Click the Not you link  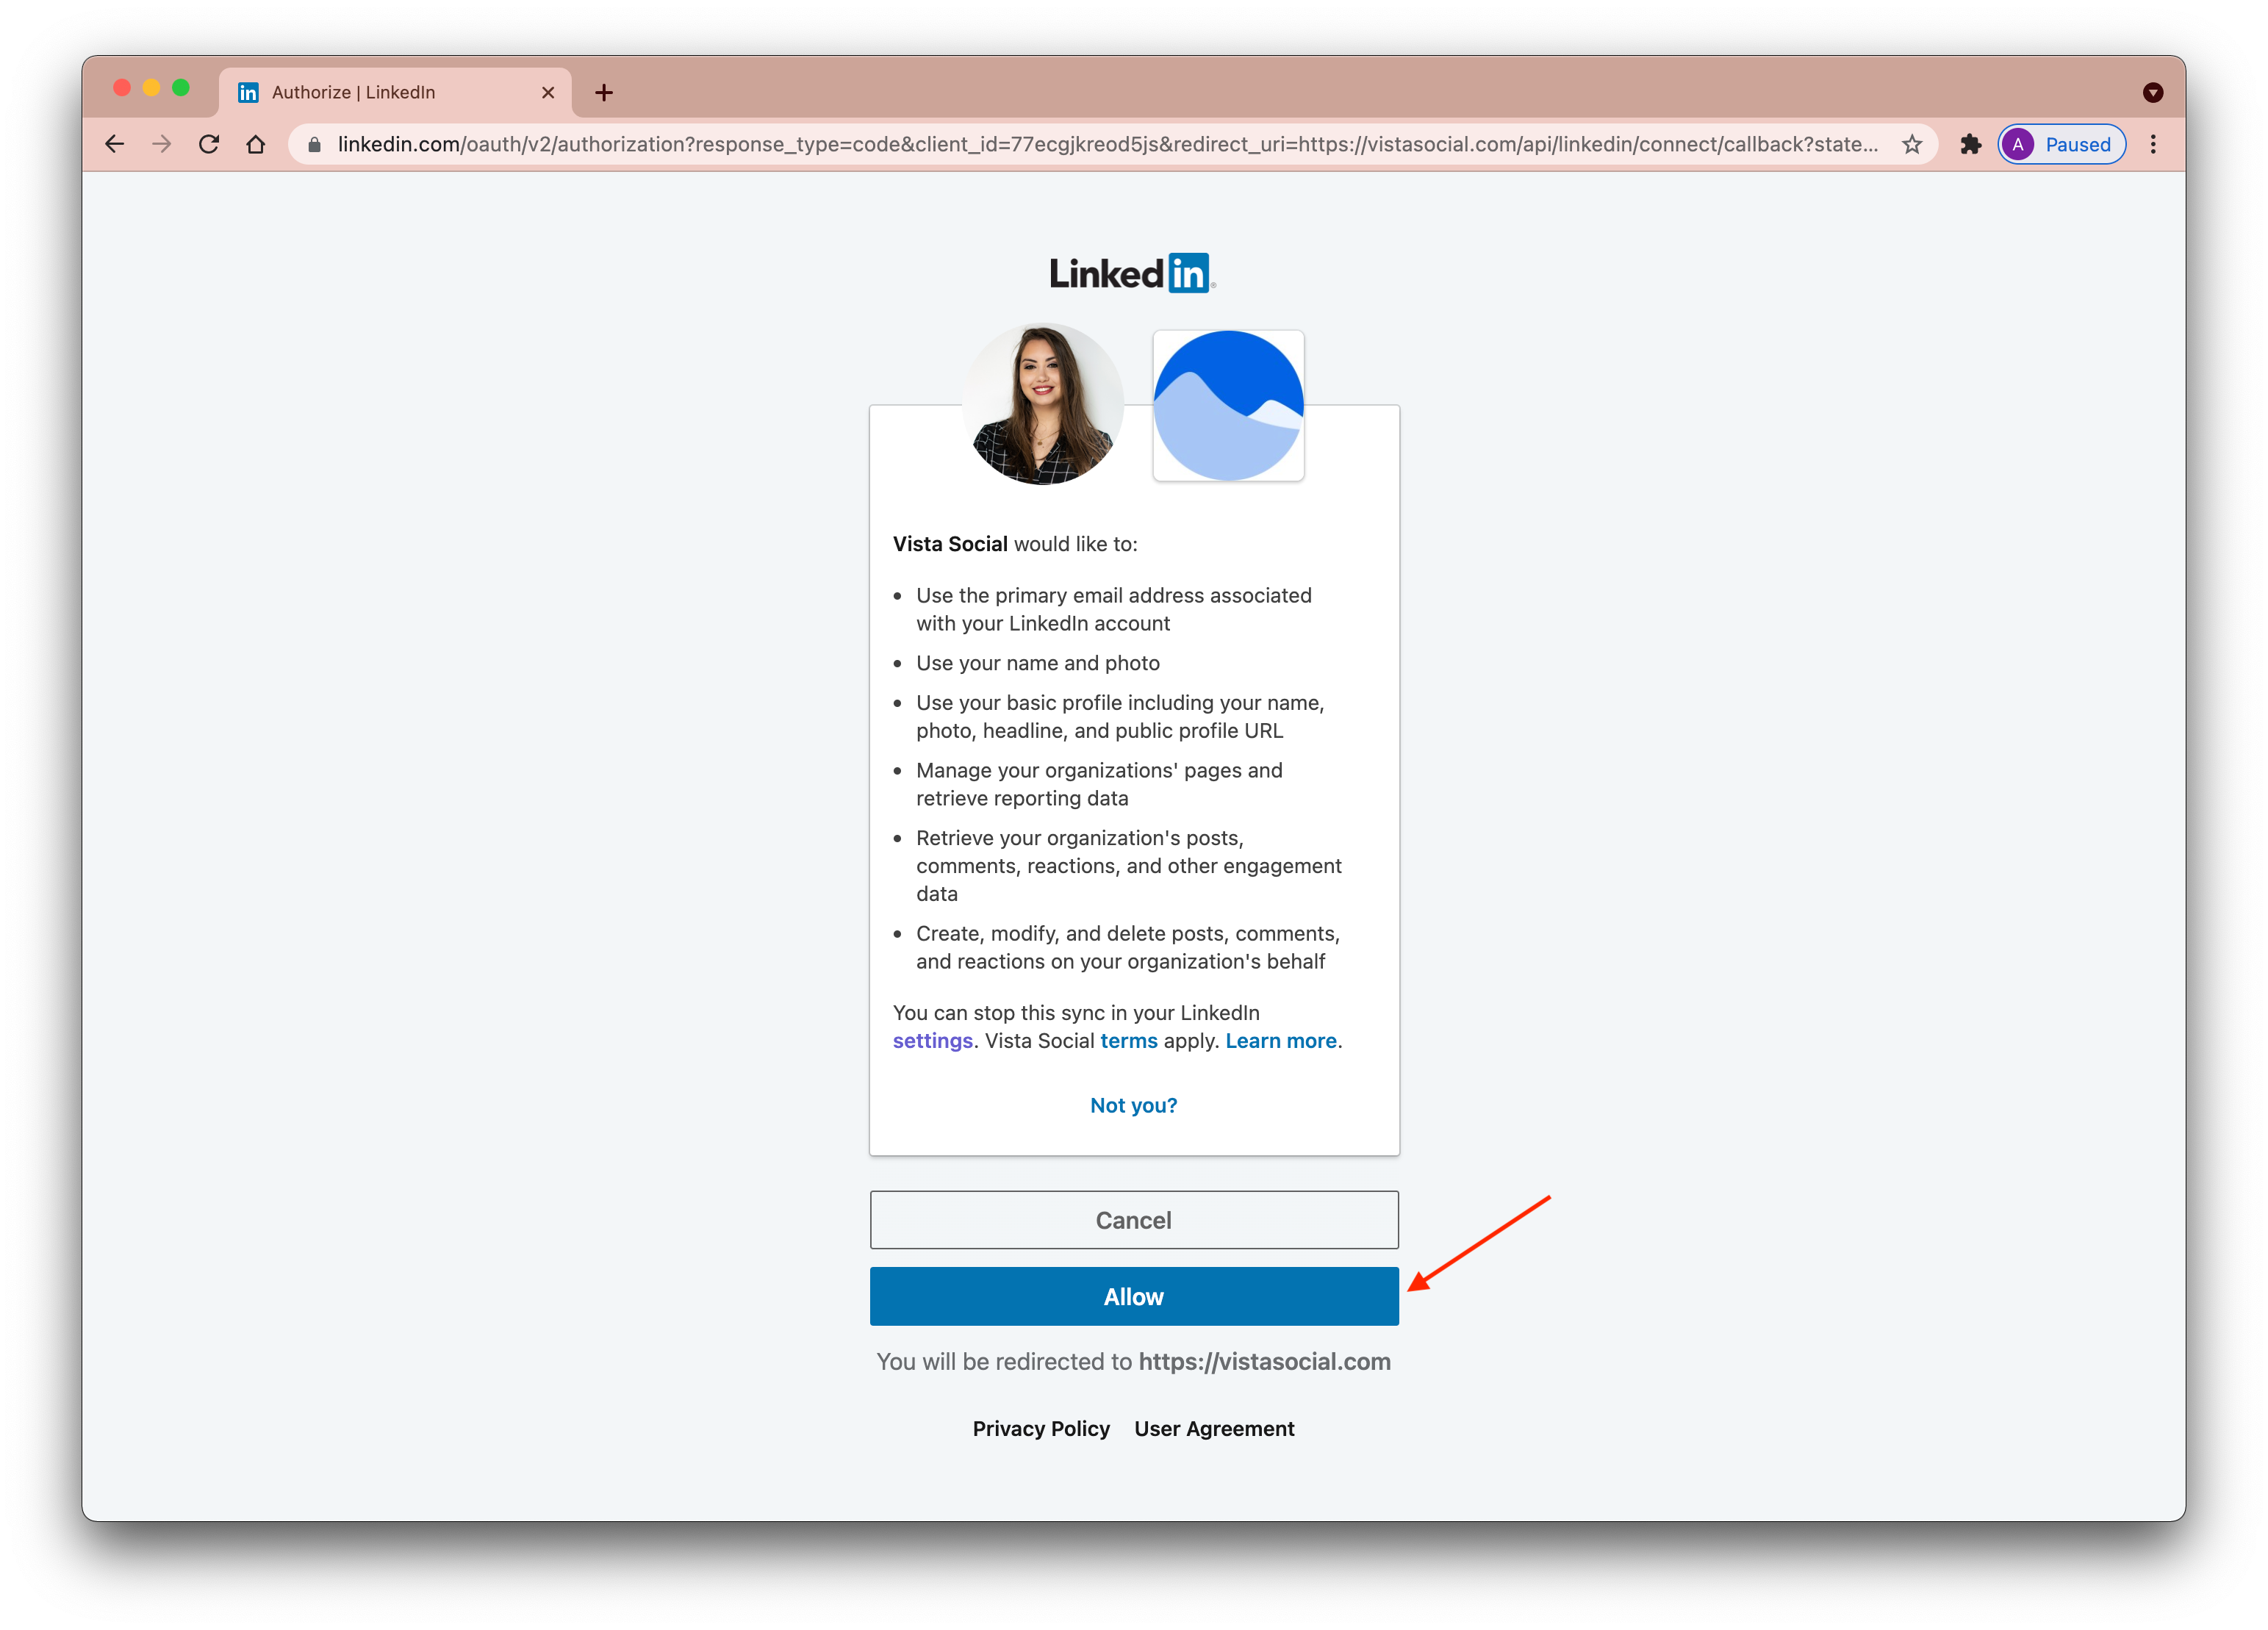coord(1134,1104)
